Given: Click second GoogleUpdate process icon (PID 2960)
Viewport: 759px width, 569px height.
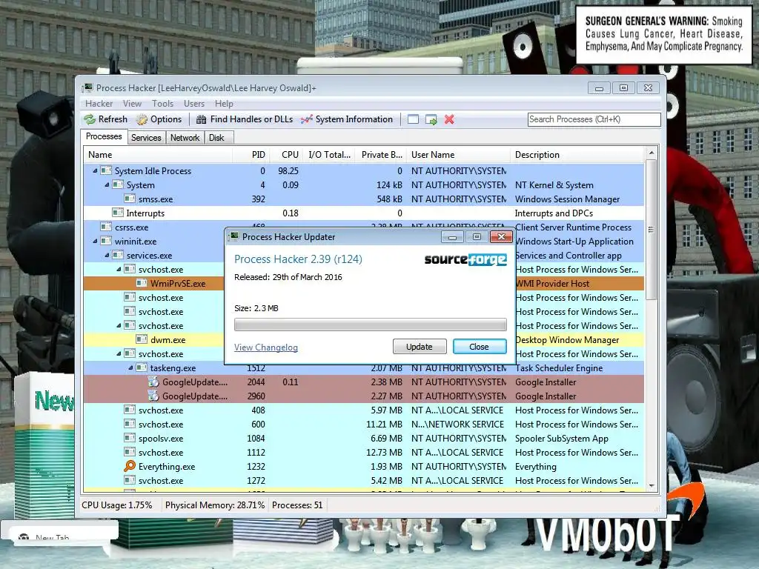Looking at the screenshot, I should click(153, 396).
